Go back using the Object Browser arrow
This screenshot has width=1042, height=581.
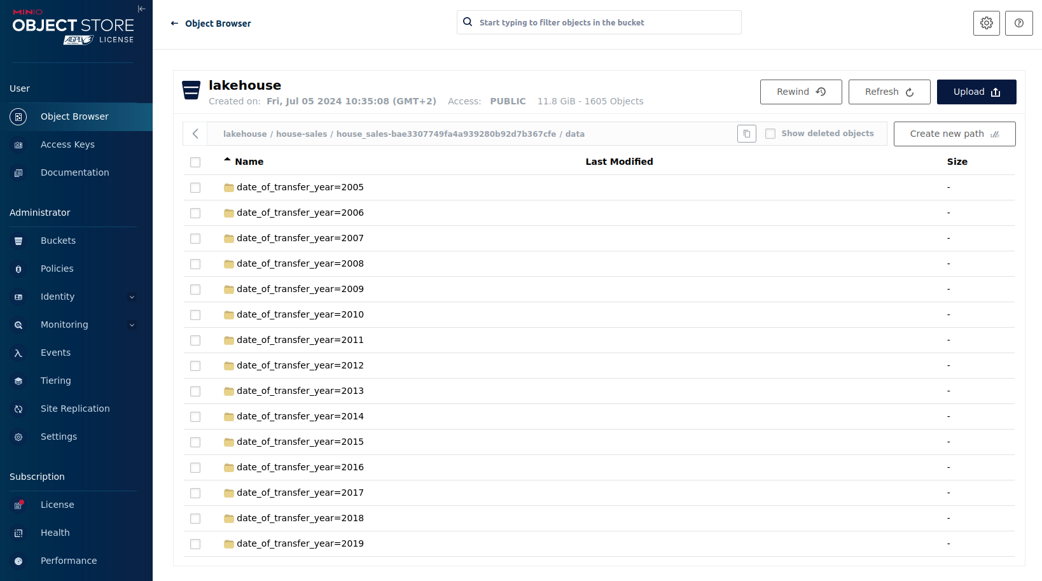click(x=174, y=24)
